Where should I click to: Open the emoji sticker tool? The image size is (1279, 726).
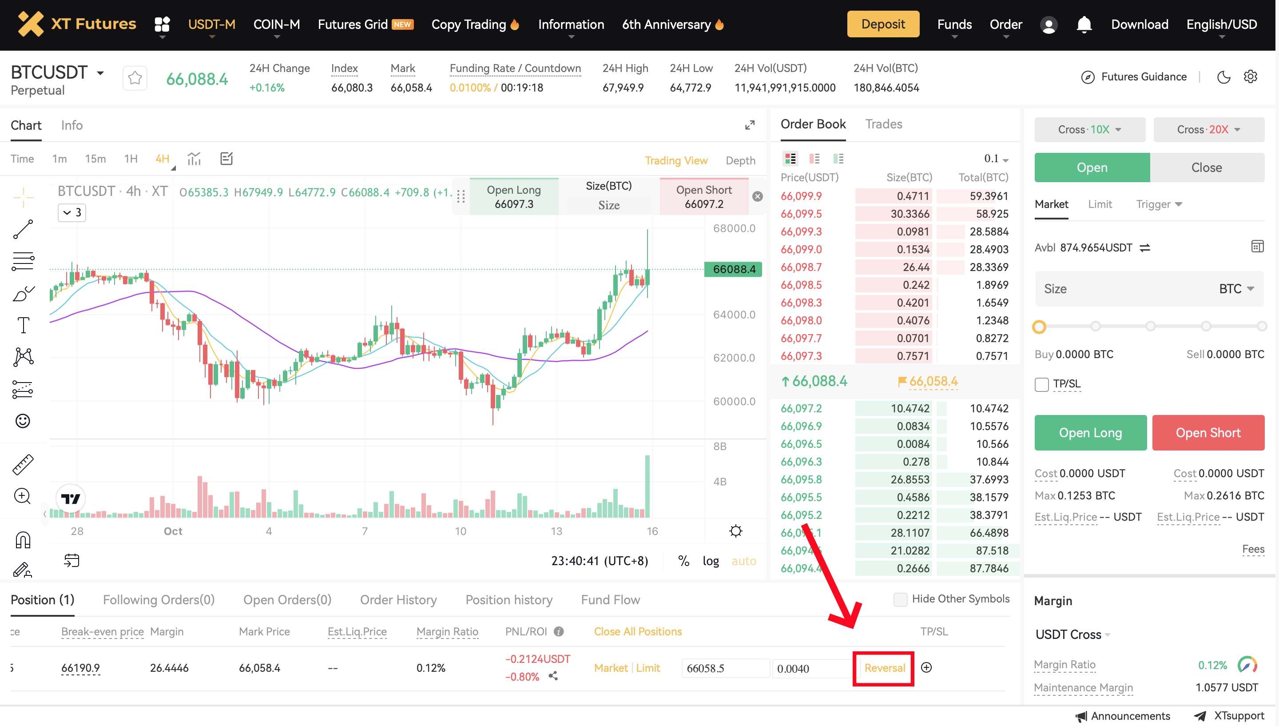click(23, 421)
